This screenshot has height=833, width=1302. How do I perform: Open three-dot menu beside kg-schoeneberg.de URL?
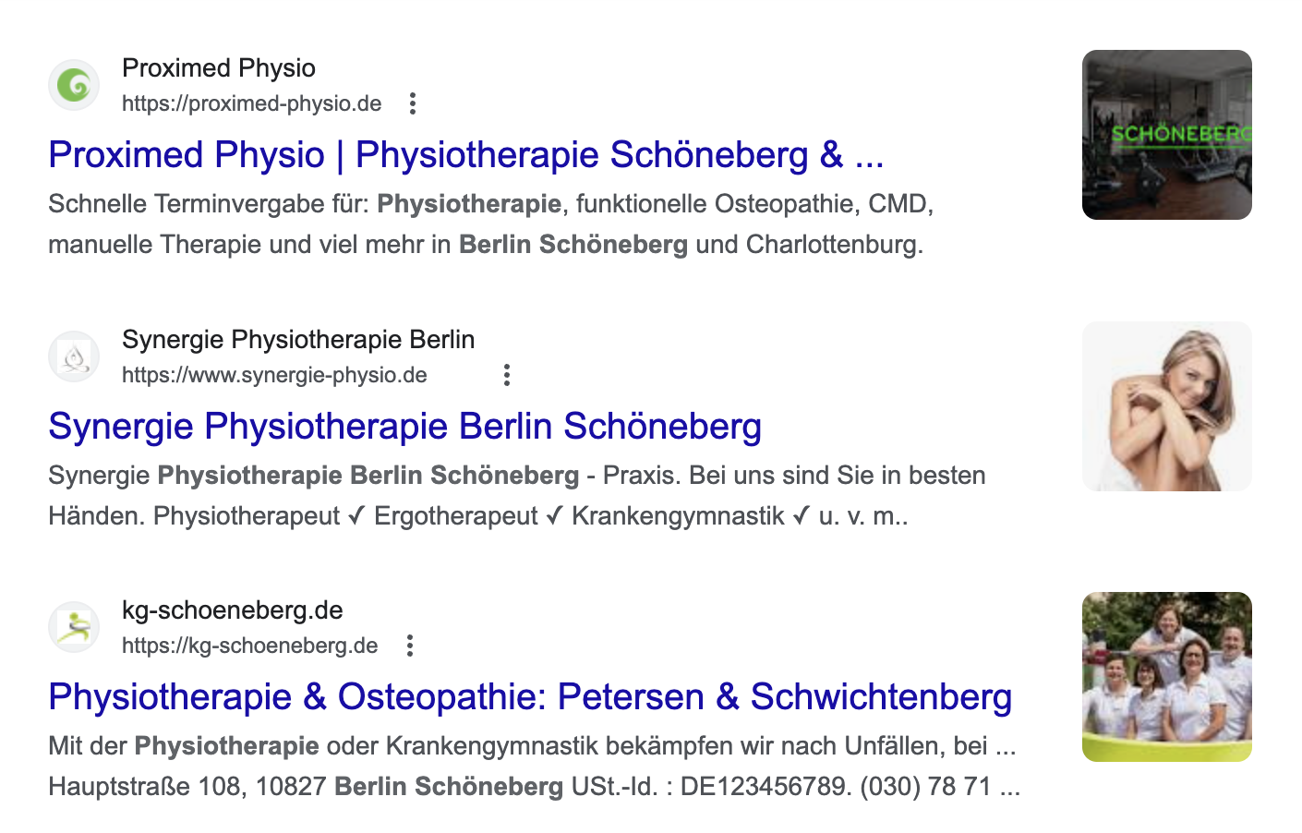tap(410, 646)
